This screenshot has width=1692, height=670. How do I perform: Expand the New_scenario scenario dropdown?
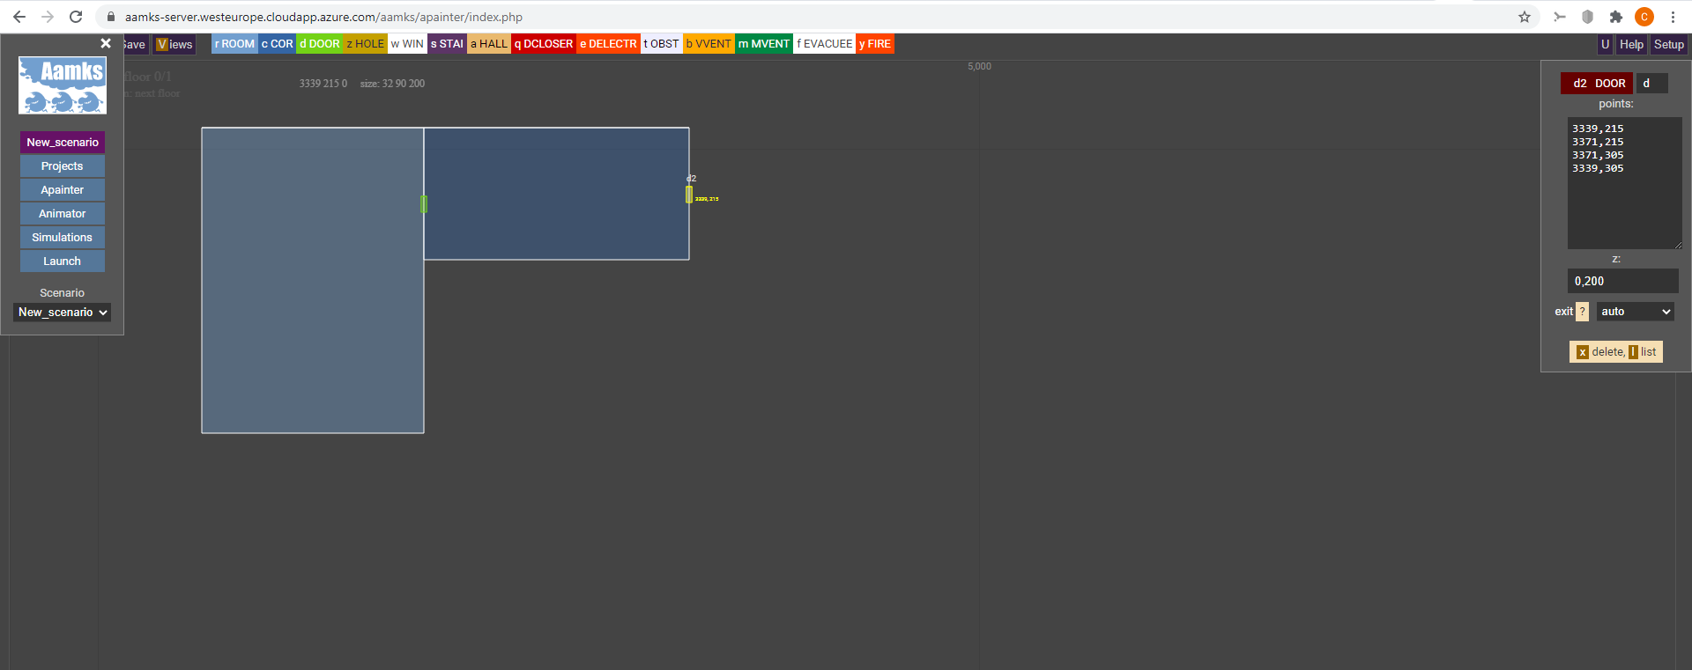click(63, 313)
